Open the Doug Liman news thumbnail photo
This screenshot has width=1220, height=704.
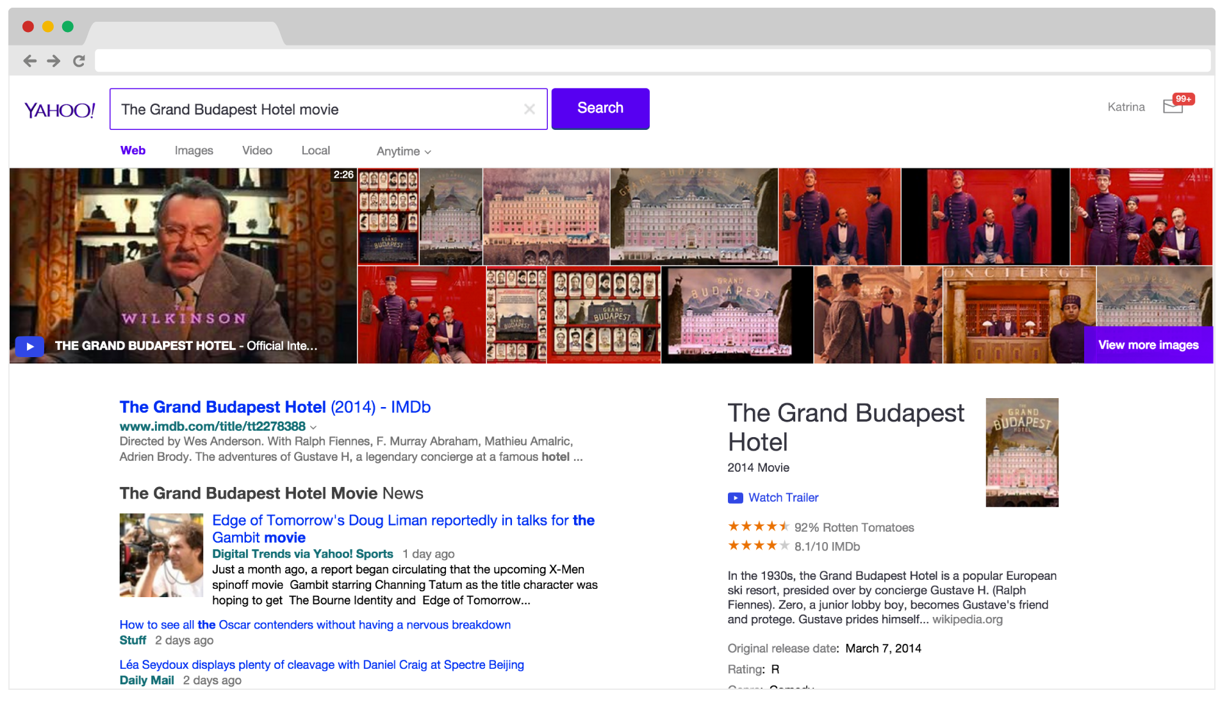(x=161, y=555)
